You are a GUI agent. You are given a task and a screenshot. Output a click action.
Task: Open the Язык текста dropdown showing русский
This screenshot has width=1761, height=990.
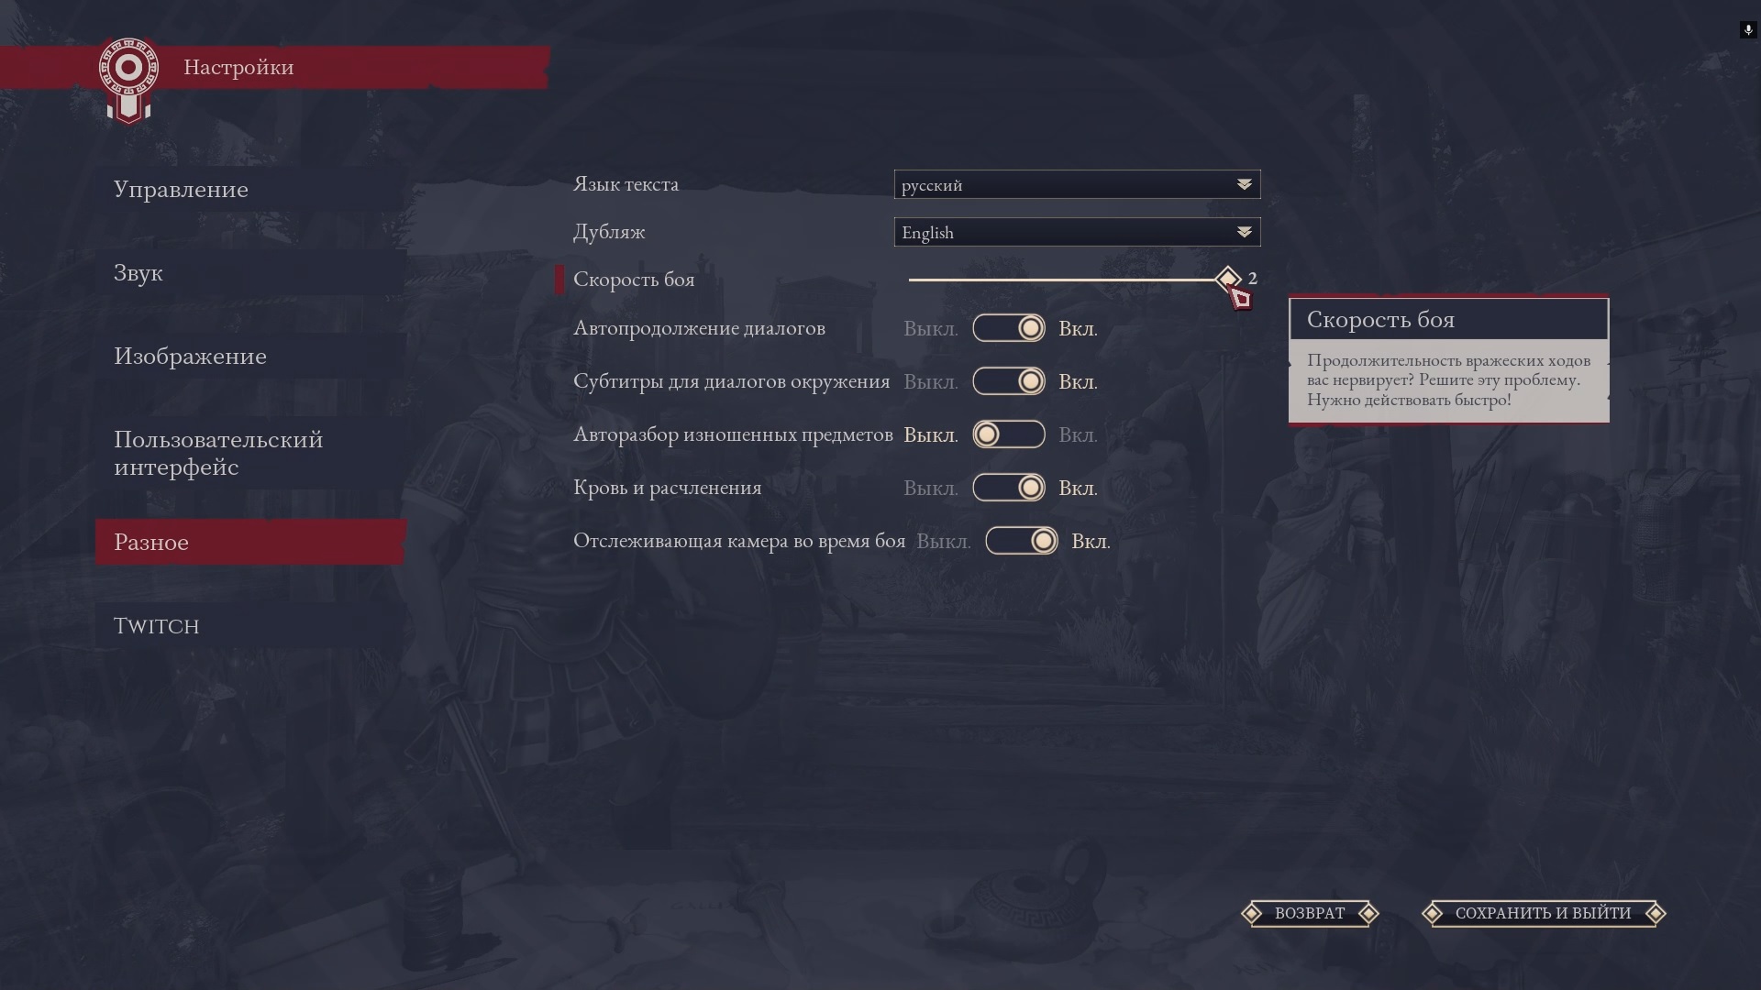tap(1077, 184)
